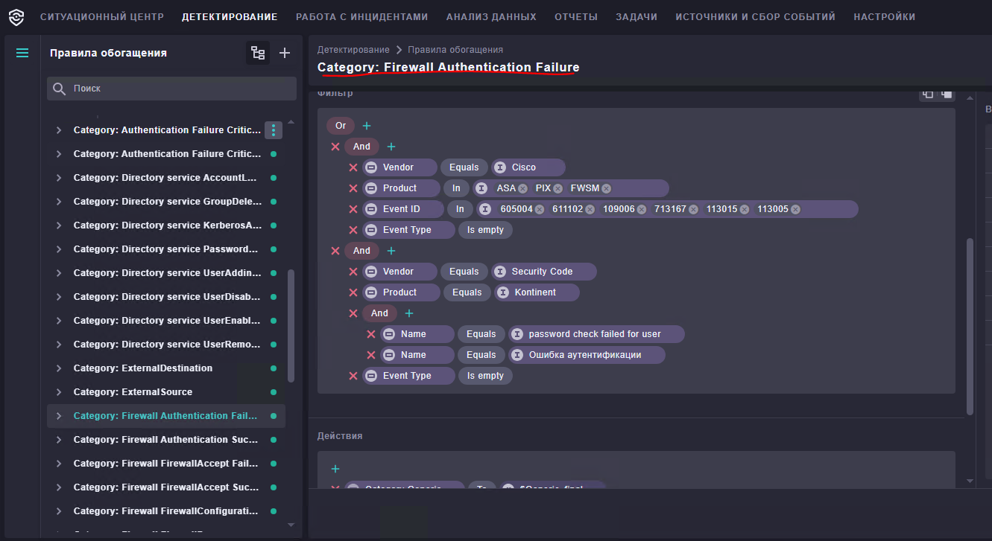Delete the Product In ASA PIX FWSM condition
Screen dimensions: 992x541
click(353, 188)
